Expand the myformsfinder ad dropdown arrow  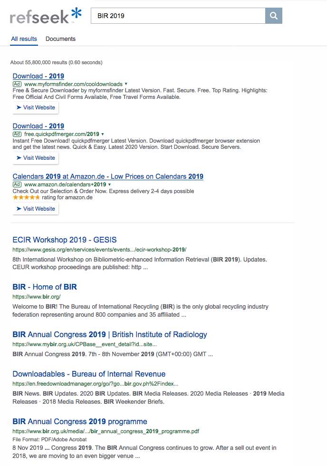126,84
